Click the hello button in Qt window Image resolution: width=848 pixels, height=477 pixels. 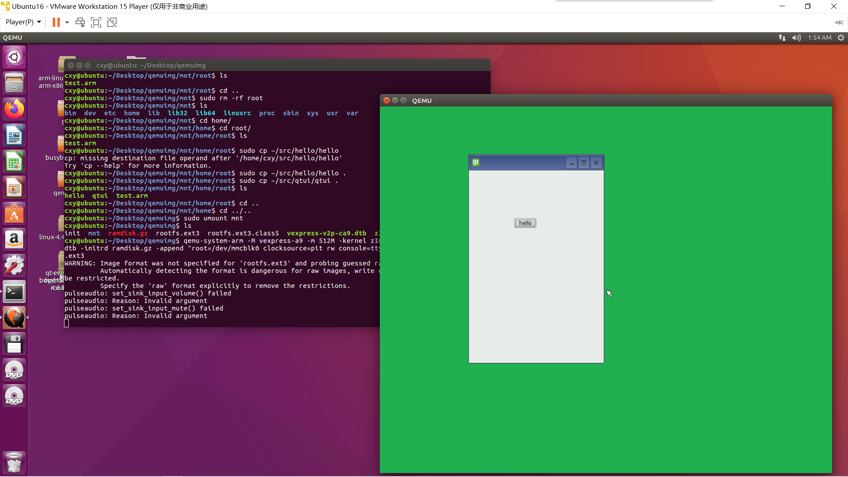(x=525, y=223)
